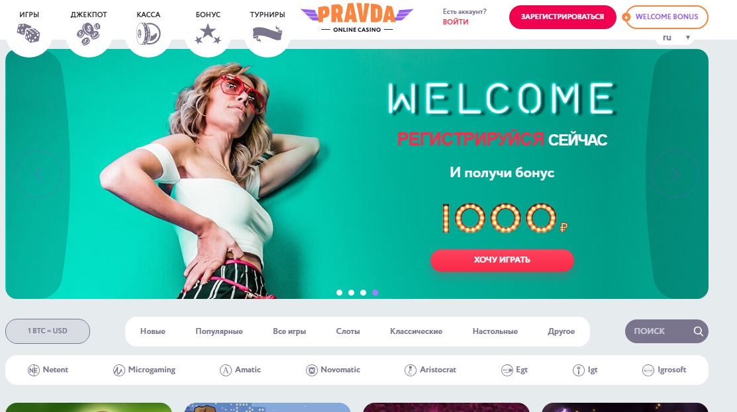The image size is (737, 412).
Task: Filter games by Microgaming provider
Action: pyautogui.click(x=144, y=370)
